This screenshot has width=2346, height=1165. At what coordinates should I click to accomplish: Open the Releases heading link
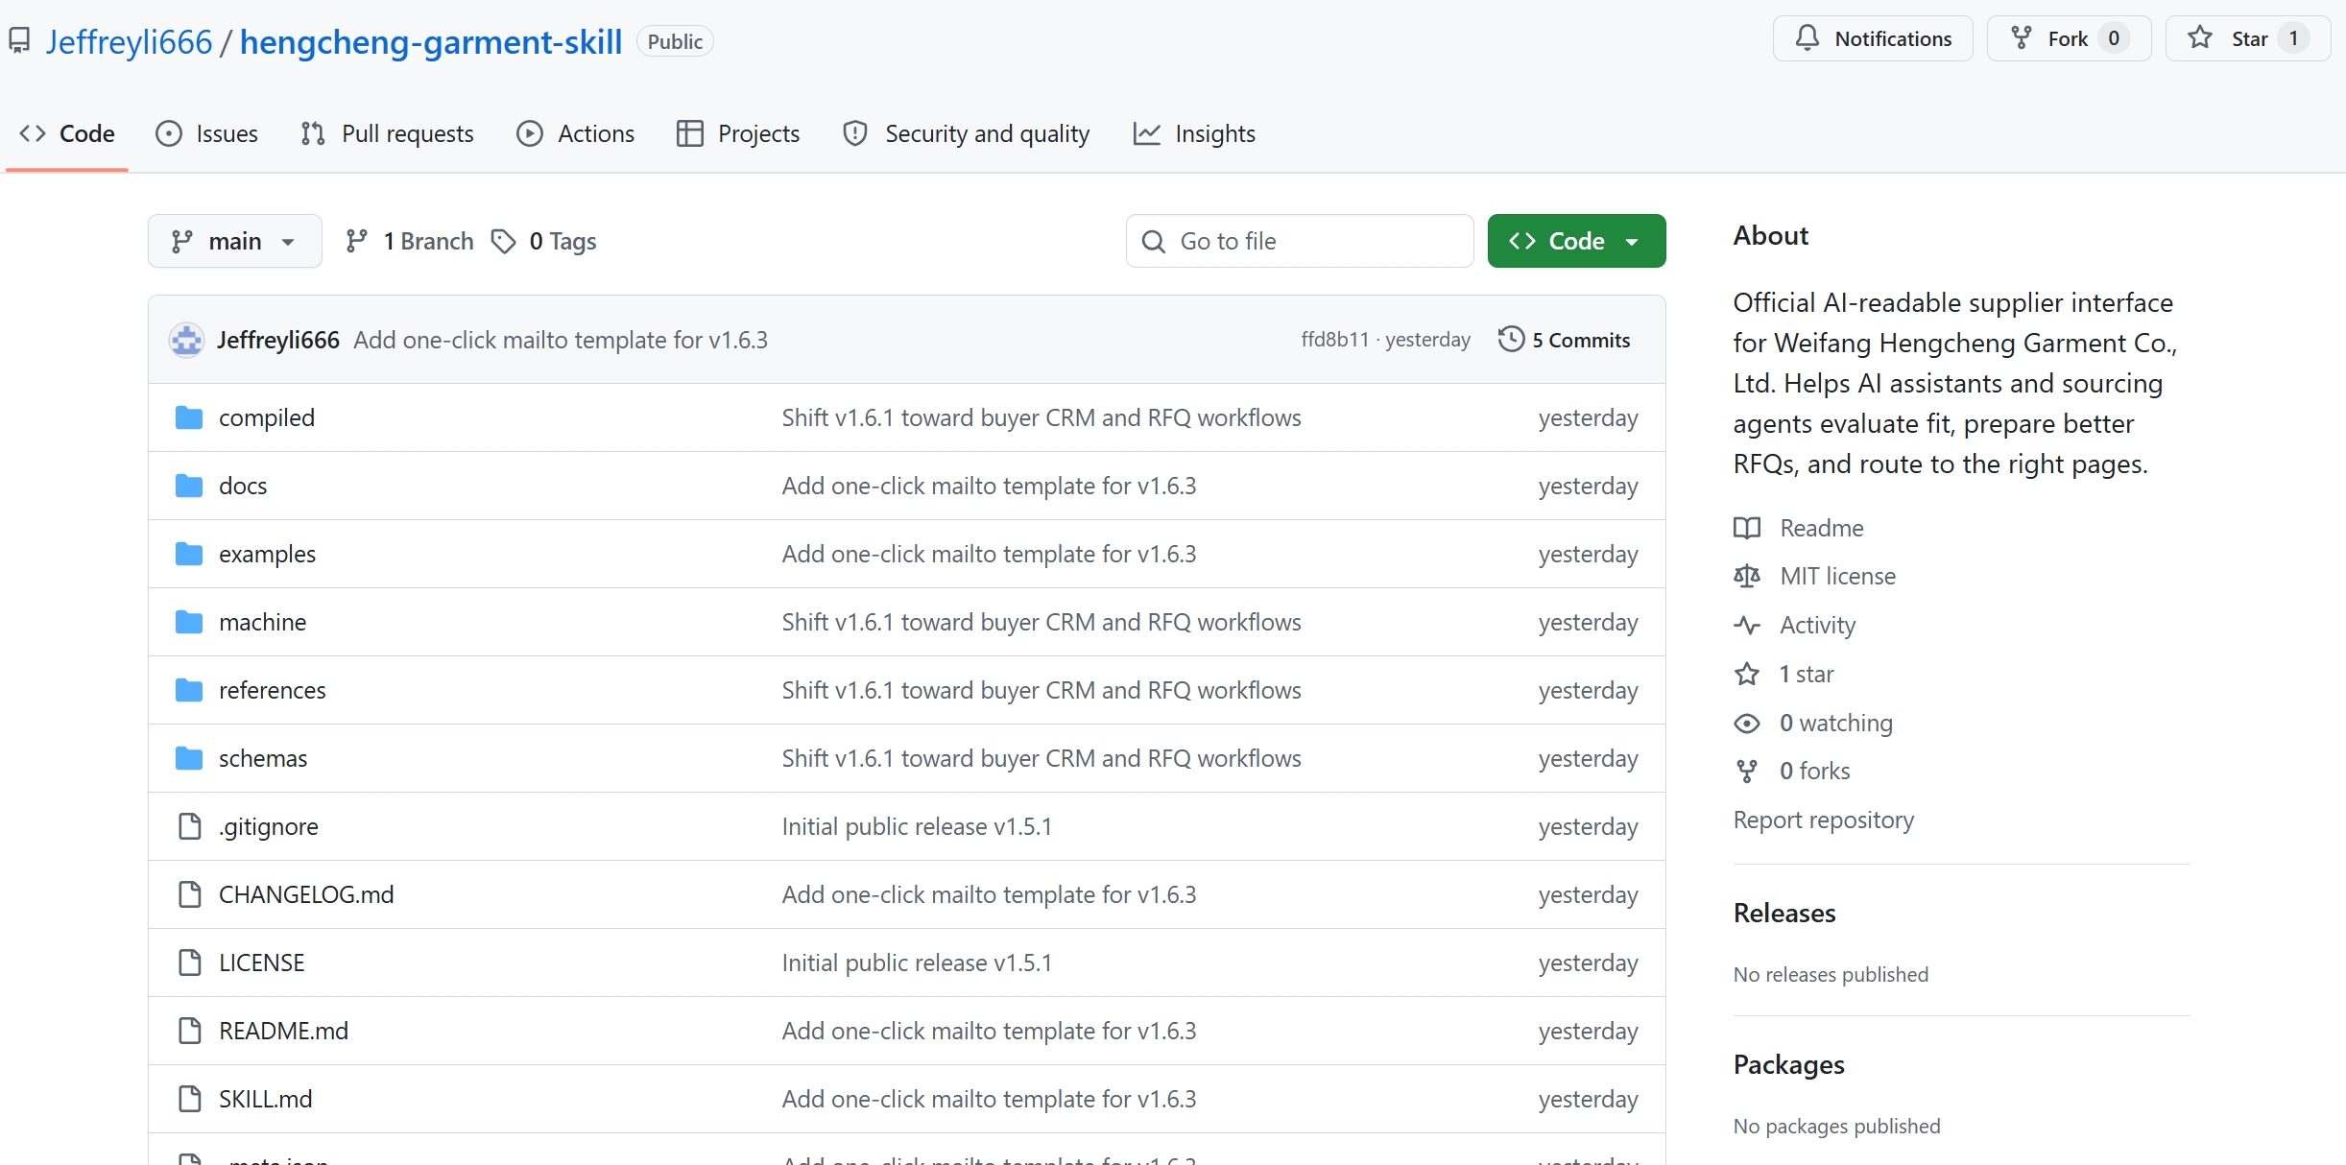(x=1784, y=913)
